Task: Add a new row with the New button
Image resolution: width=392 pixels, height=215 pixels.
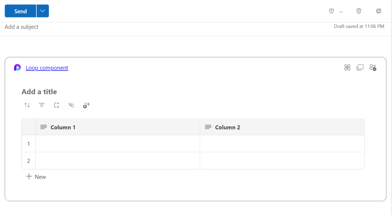Action: [x=36, y=176]
